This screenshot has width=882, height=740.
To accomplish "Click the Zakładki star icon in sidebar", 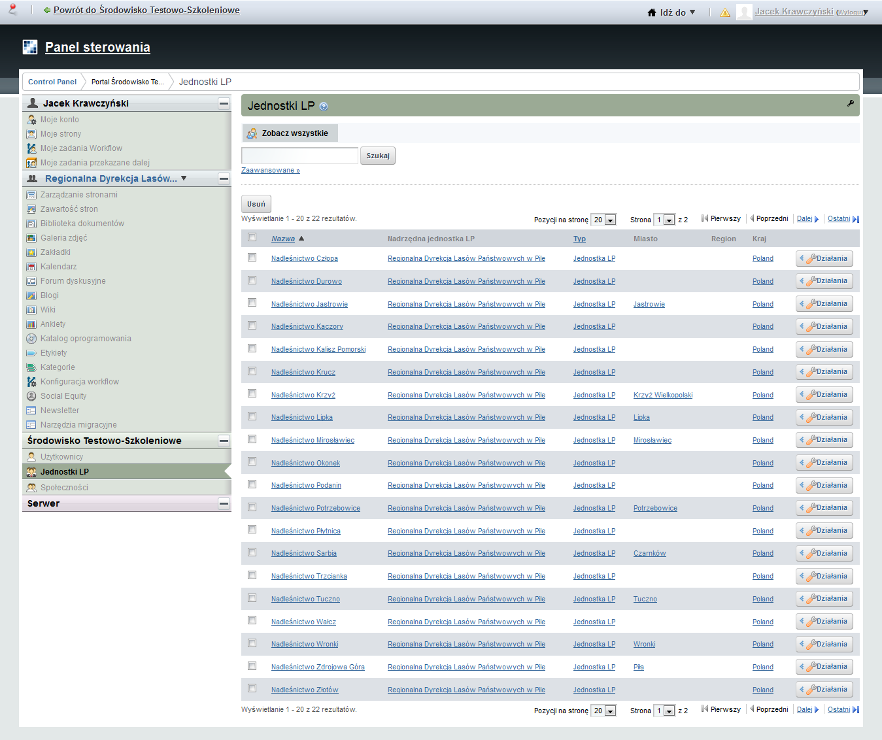I will click(31, 252).
